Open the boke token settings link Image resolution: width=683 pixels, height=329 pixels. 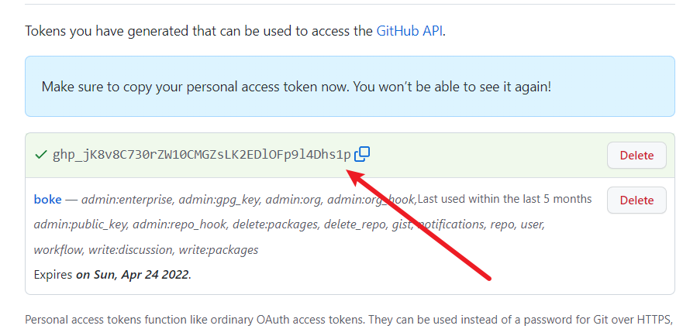click(x=47, y=200)
